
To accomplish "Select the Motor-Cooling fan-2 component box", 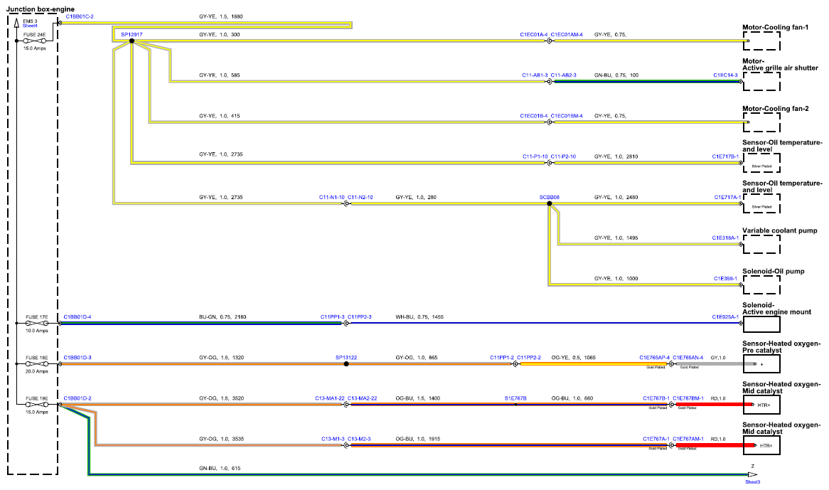I will pyautogui.click(x=761, y=122).
